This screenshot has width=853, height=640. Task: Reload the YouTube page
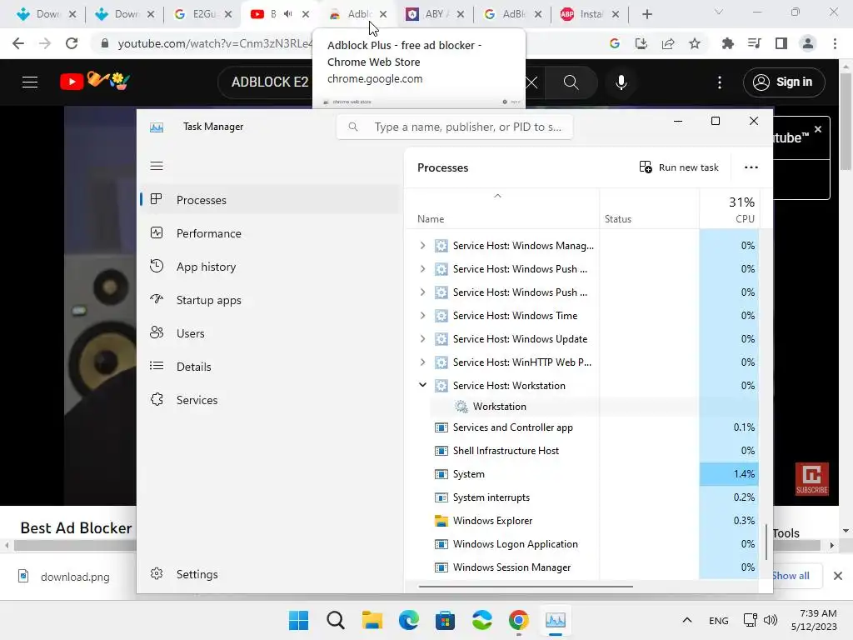[72, 43]
